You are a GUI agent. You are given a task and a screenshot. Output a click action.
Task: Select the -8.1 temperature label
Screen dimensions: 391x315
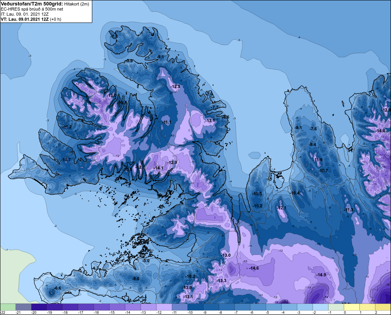click(298, 128)
